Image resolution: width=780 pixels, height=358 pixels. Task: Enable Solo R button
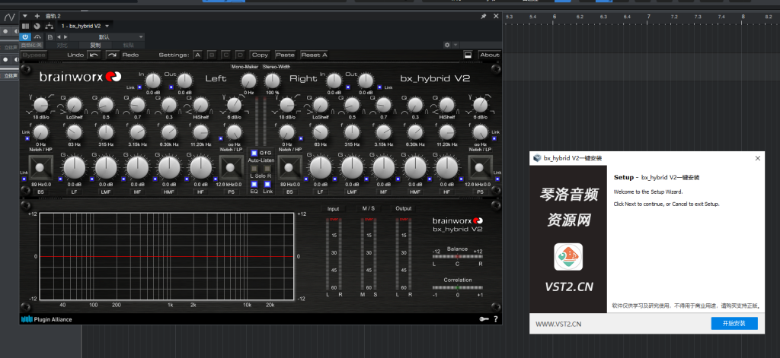267,168
